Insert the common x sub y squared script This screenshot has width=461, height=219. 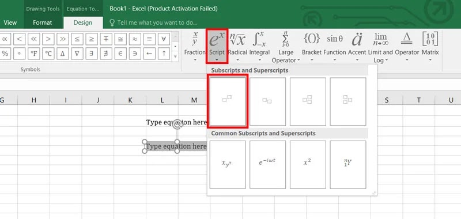point(228,165)
